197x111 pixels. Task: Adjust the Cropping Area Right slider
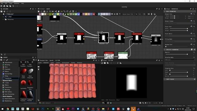tap(179, 72)
